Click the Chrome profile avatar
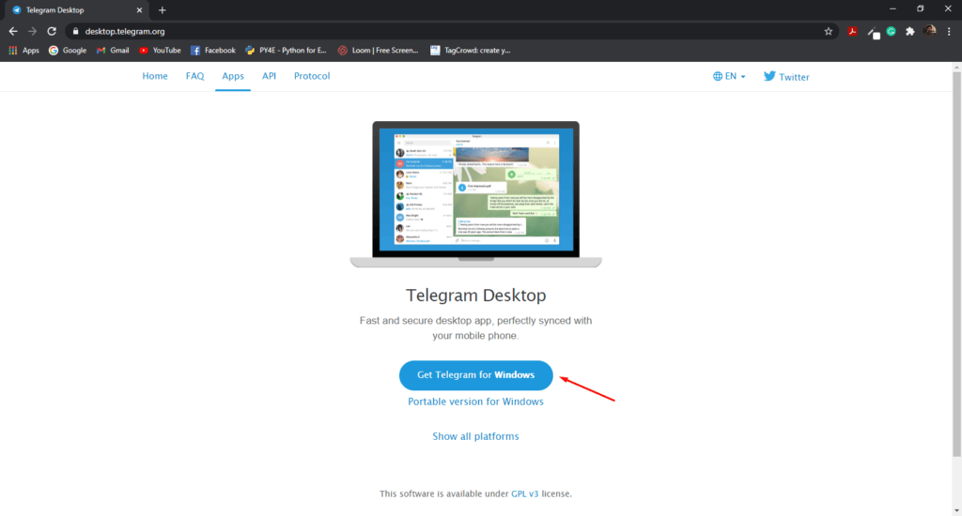962x516 pixels. [x=929, y=31]
